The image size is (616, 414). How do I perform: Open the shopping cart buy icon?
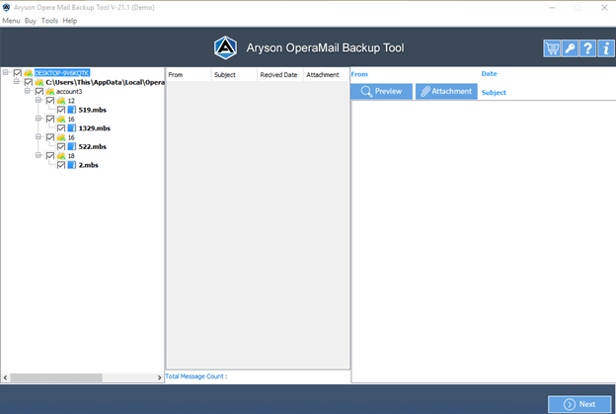coord(552,48)
